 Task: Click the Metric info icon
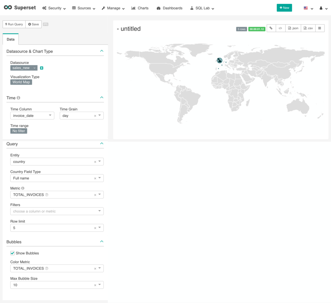pos(23,188)
